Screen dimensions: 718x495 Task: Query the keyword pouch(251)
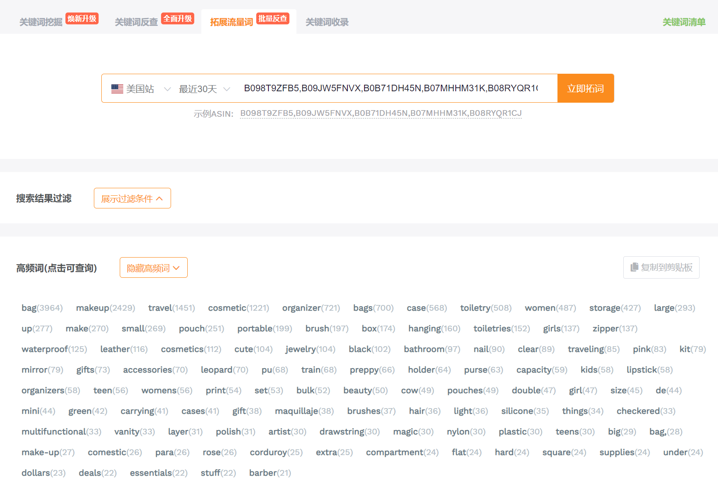[x=201, y=329]
